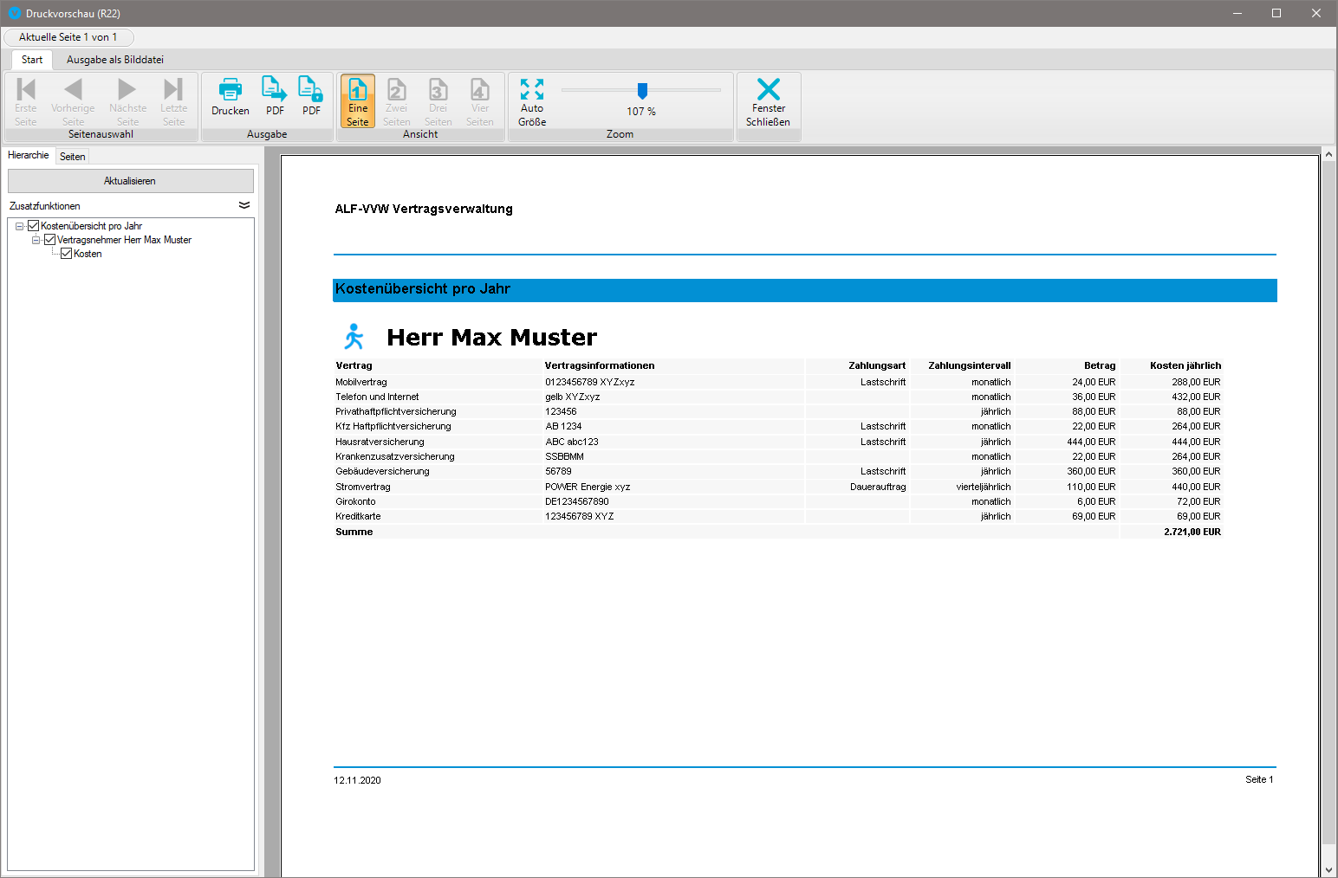Click Fenster Schließen X icon
This screenshot has height=878, width=1338.
[x=768, y=90]
